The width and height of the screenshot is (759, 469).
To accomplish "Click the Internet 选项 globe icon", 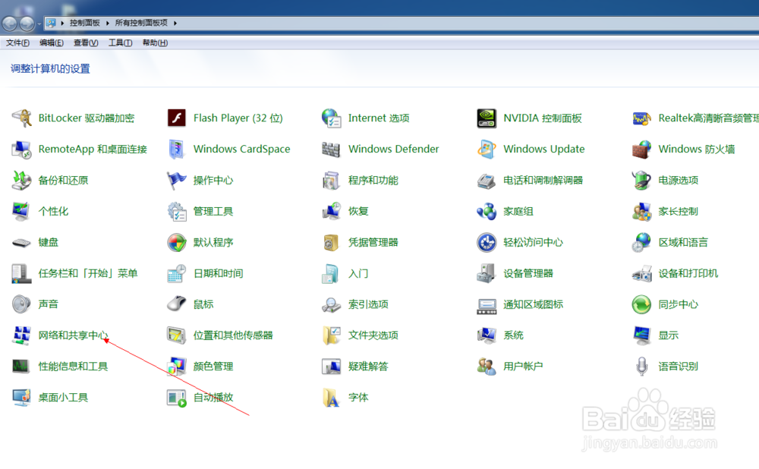I will [x=332, y=118].
